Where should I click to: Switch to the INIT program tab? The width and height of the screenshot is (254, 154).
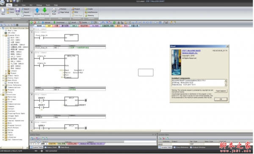(x=49, y=26)
